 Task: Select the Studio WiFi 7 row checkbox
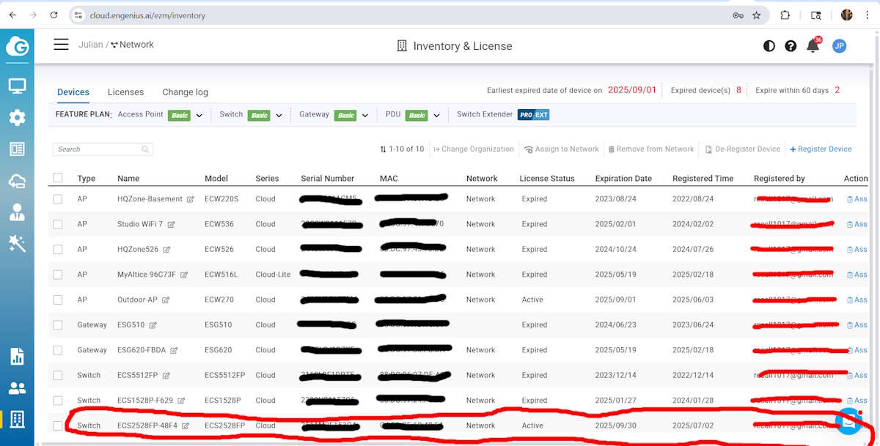(58, 224)
